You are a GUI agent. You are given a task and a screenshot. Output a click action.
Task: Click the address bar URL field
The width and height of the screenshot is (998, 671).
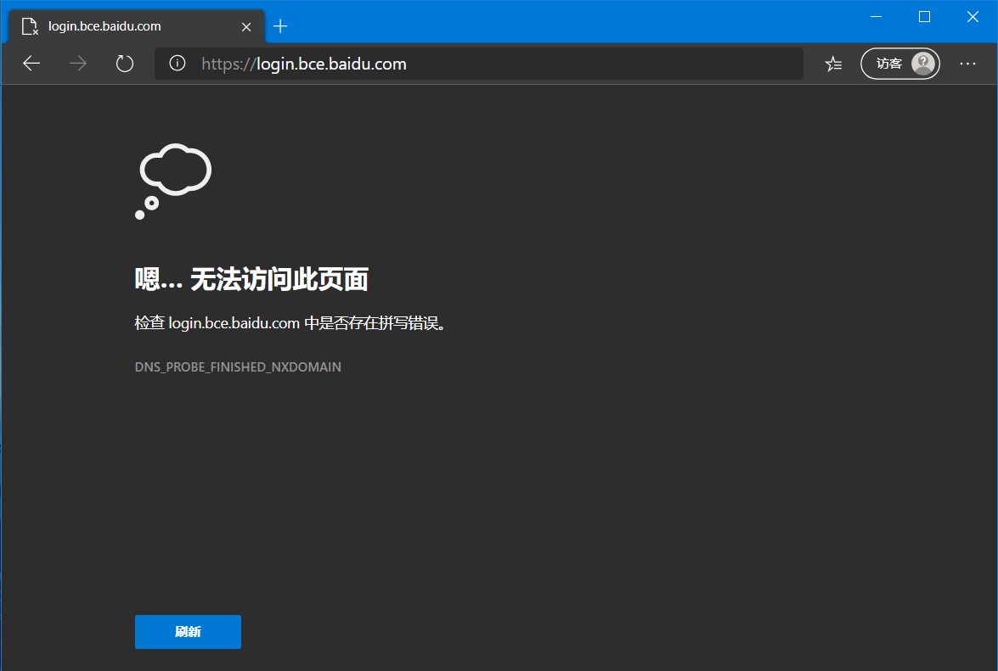click(x=479, y=64)
